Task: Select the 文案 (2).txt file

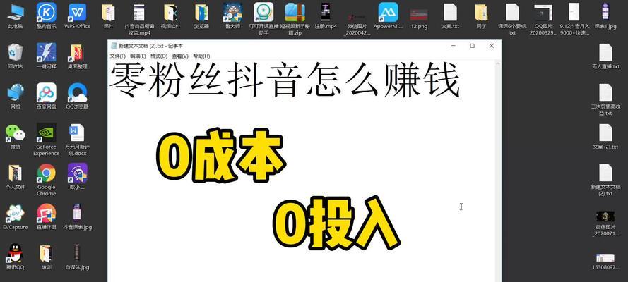Action: pyautogui.click(x=605, y=137)
